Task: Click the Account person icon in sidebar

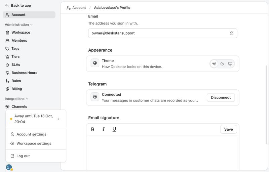Action: 7,15
